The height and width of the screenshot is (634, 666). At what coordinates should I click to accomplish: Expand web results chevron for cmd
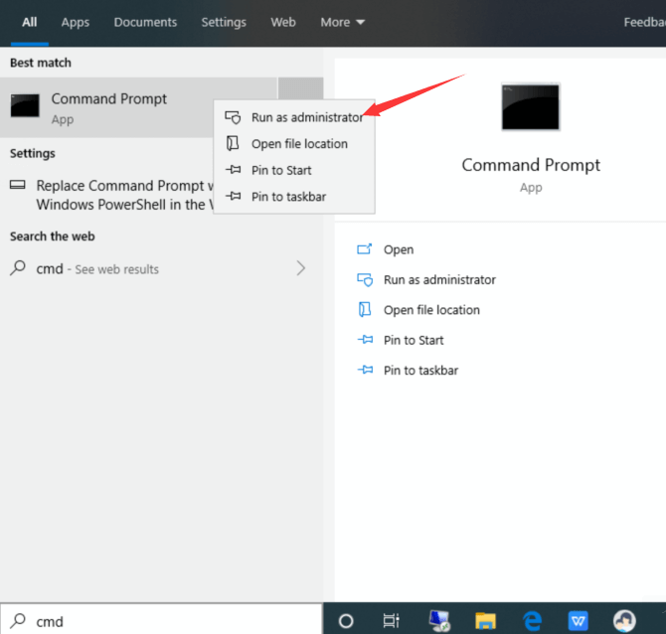pyautogui.click(x=301, y=268)
